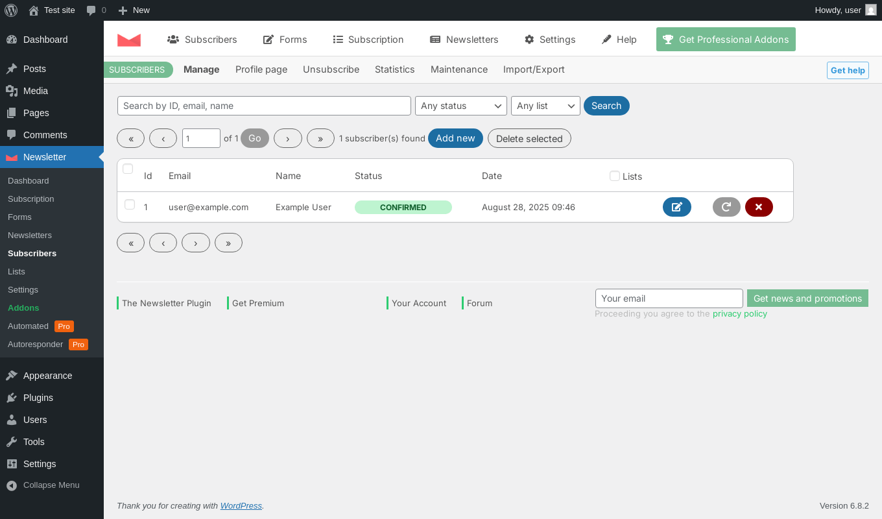Open the Import/Export tab
This screenshot has height=519, width=882.
tap(534, 69)
